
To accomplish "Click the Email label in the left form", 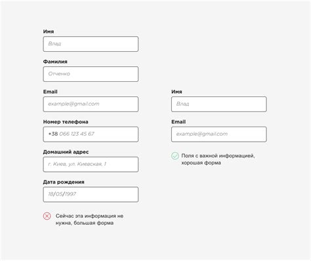I will pos(51,92).
